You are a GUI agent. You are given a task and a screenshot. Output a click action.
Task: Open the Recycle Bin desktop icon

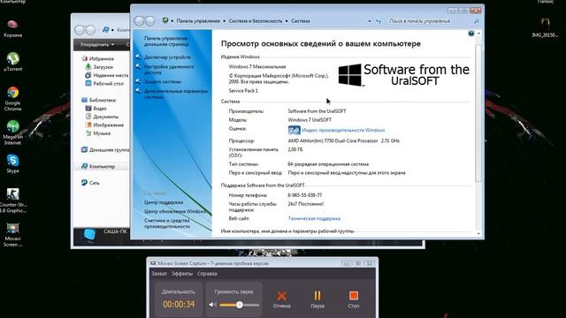click(12, 28)
